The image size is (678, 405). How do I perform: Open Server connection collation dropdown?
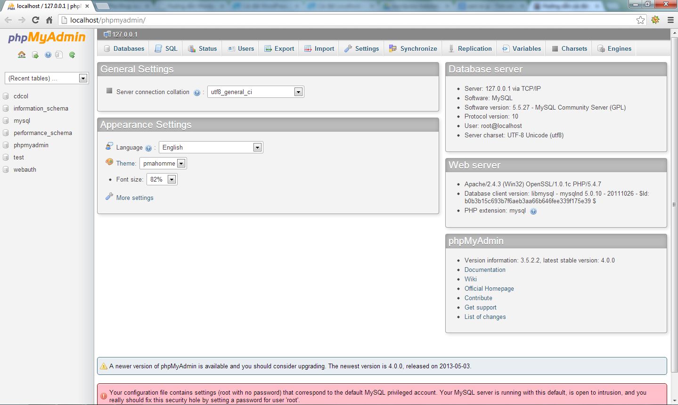point(256,92)
